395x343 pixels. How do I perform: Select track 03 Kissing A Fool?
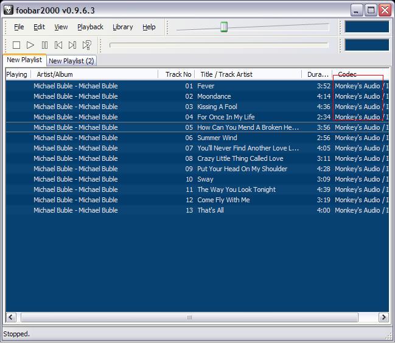pyautogui.click(x=197, y=107)
